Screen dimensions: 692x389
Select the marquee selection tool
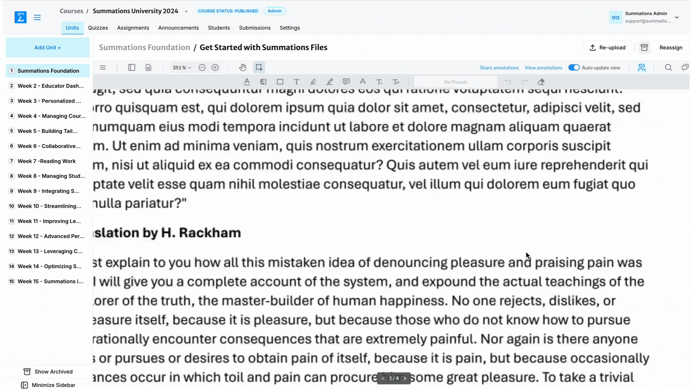(259, 67)
